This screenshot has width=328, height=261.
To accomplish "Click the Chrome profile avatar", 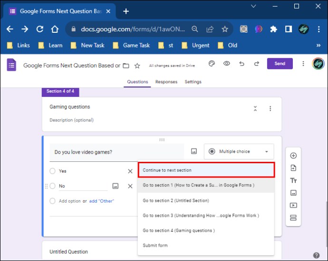I will click(x=304, y=29).
